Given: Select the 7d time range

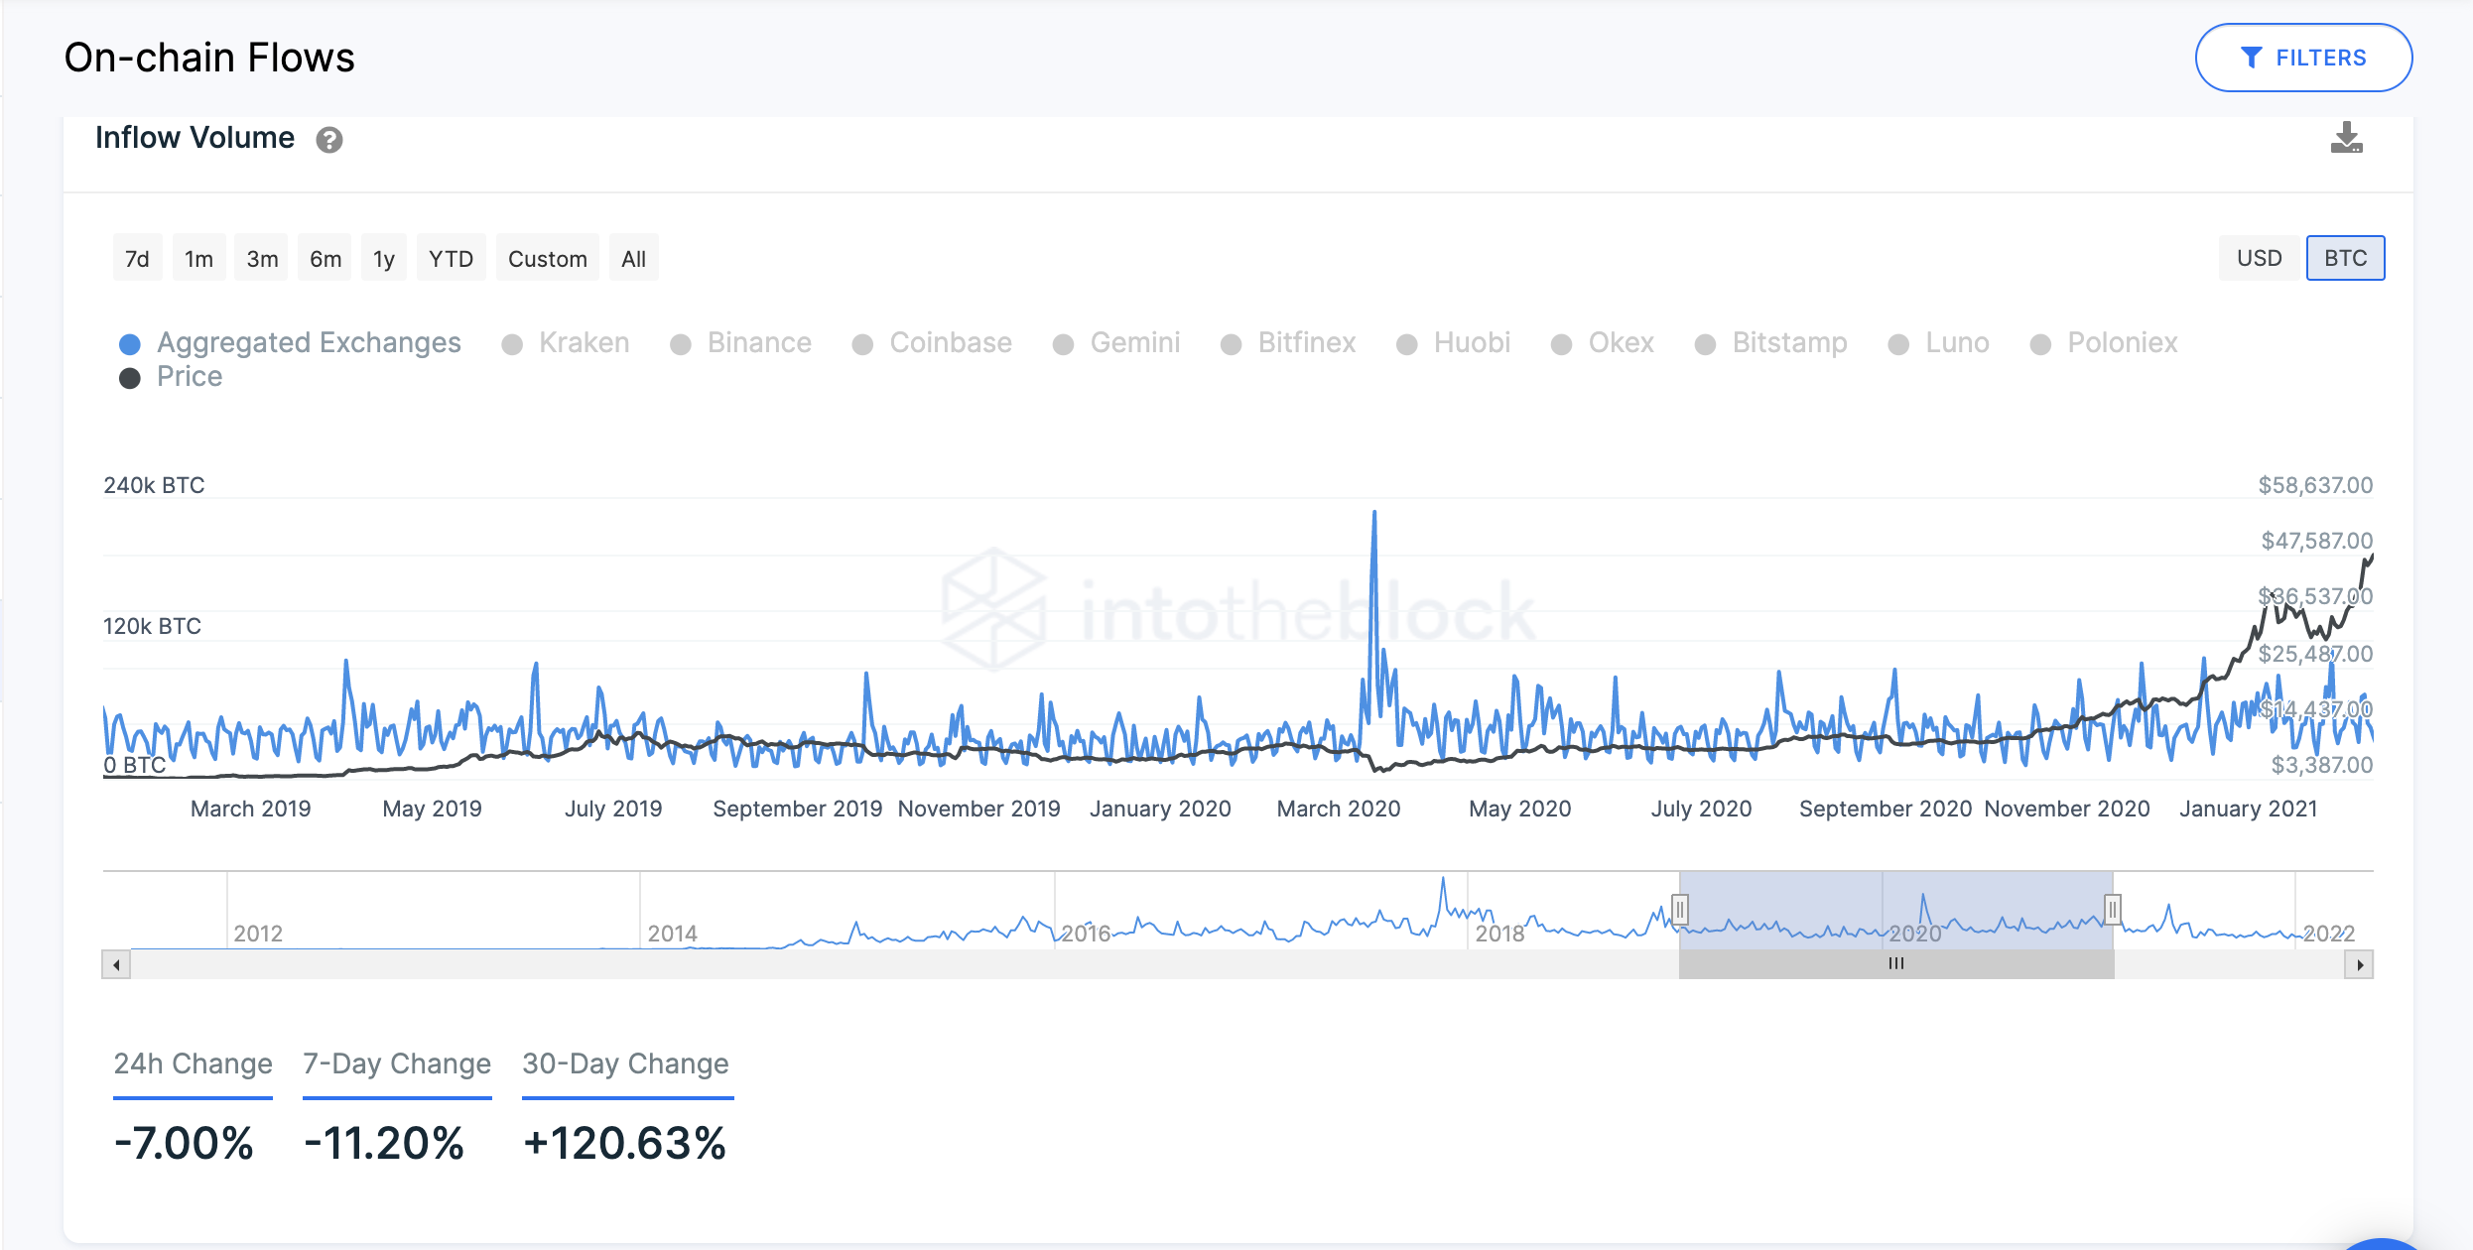Looking at the screenshot, I should tap(137, 258).
